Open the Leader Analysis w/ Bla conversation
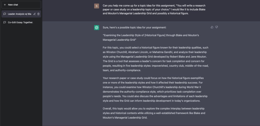This screenshot has width=260, height=126. tap(19, 14)
